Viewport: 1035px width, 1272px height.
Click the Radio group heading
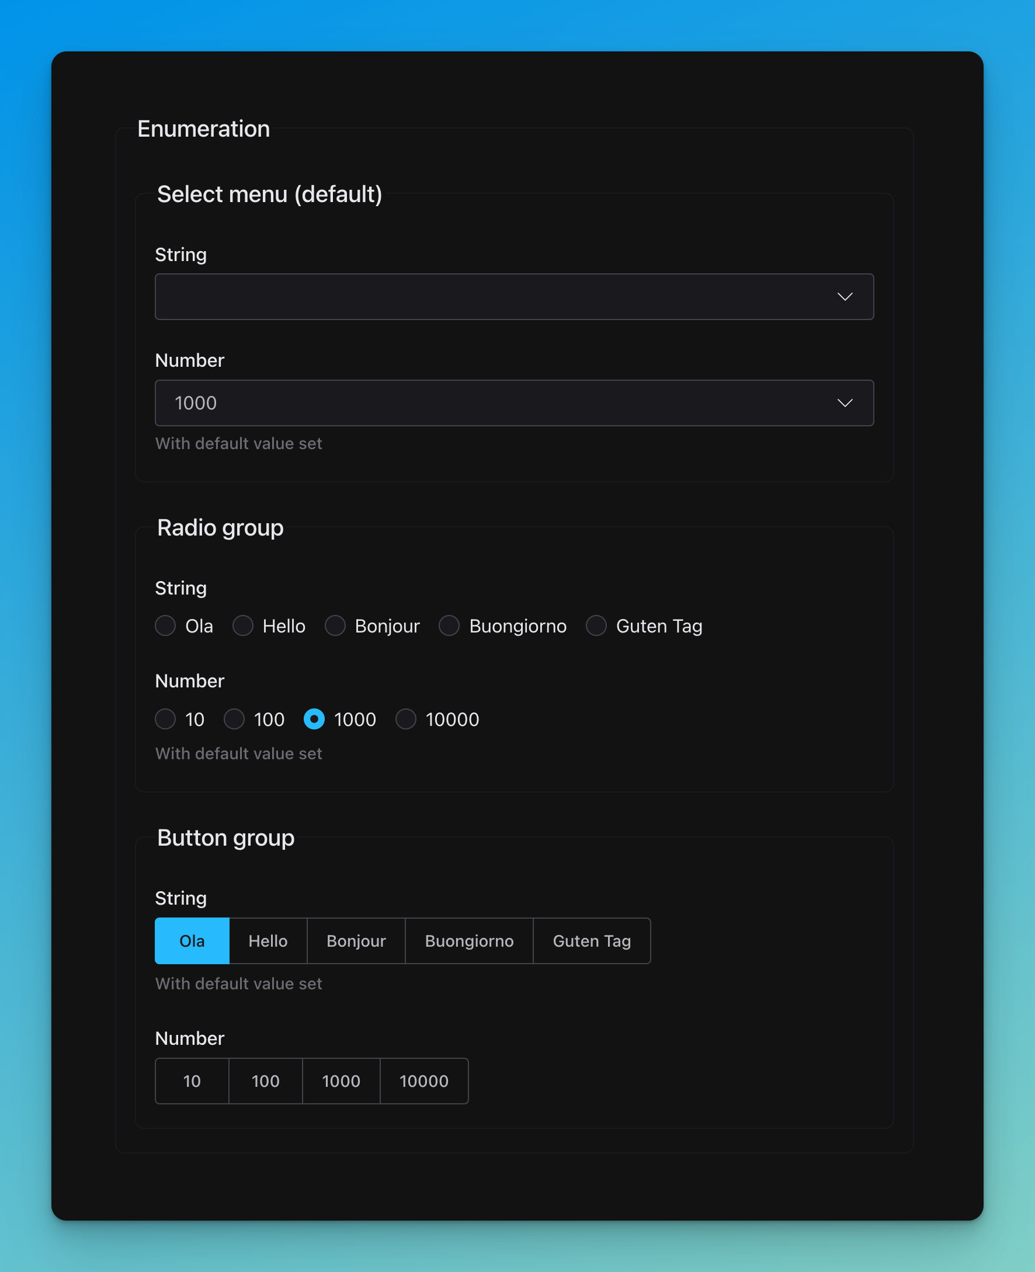220,528
